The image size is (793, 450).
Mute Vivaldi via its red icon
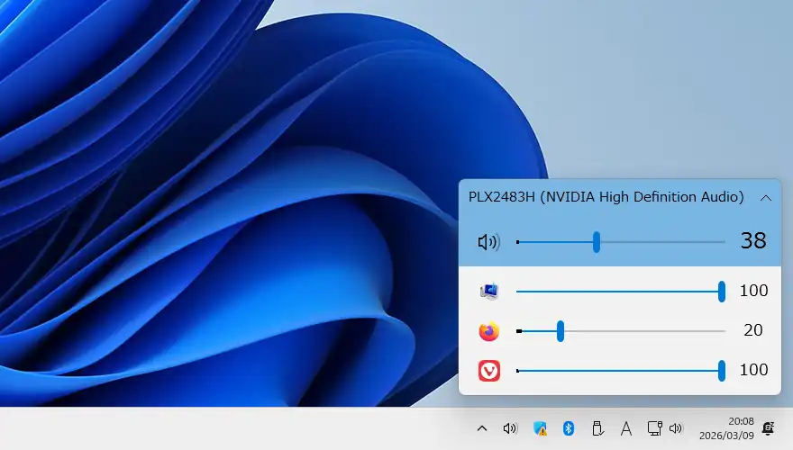coord(489,371)
